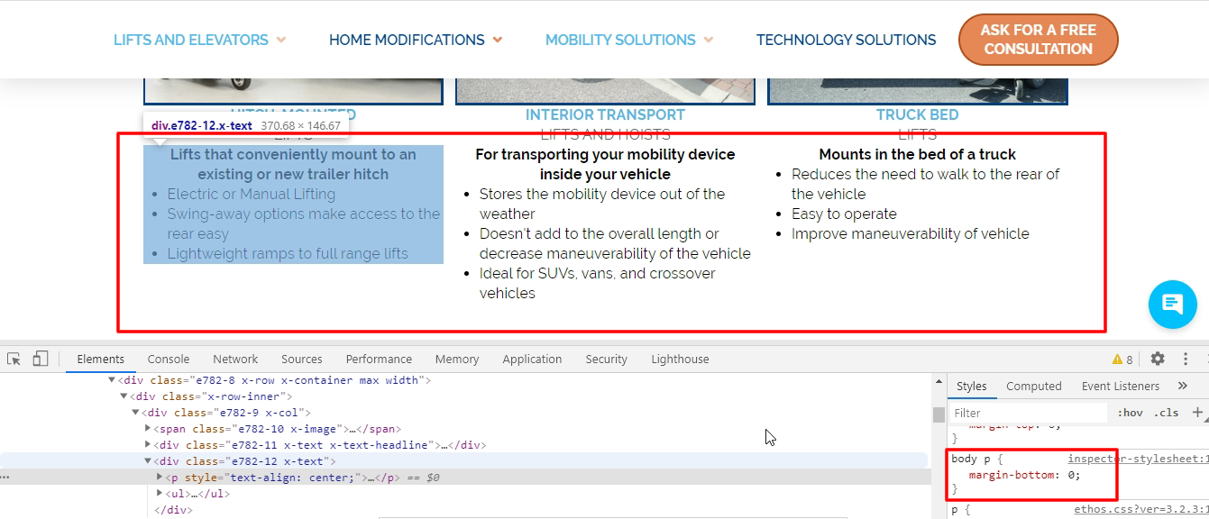
Task: Open the Truck Bed heading link
Action: pyautogui.click(x=917, y=114)
